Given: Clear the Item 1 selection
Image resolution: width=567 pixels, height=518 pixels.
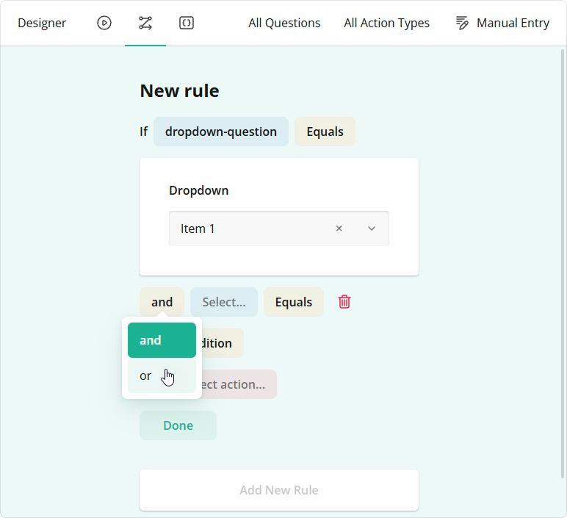Looking at the screenshot, I should (339, 229).
